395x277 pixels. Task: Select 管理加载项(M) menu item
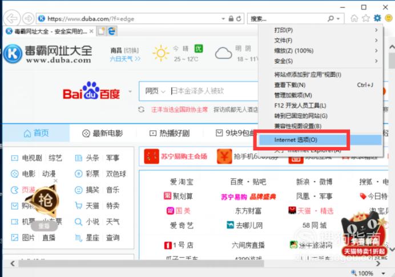pyautogui.click(x=327, y=95)
